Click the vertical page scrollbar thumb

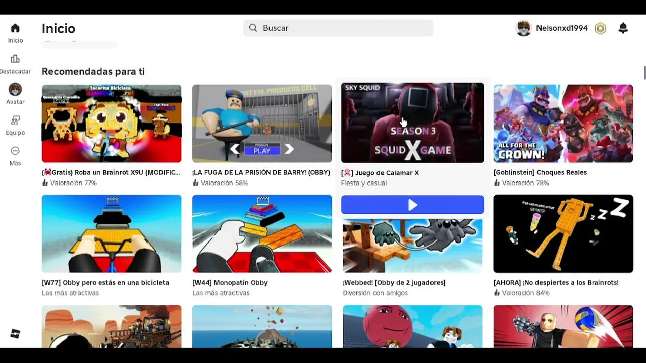[x=644, y=73]
